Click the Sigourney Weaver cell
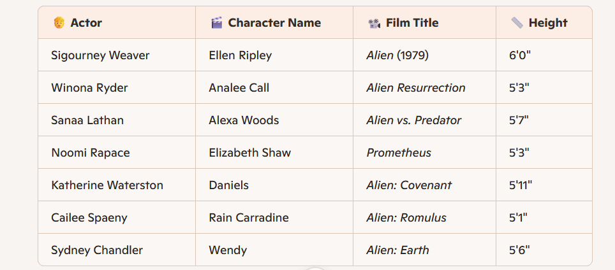The width and height of the screenshot is (615, 270). click(x=117, y=55)
